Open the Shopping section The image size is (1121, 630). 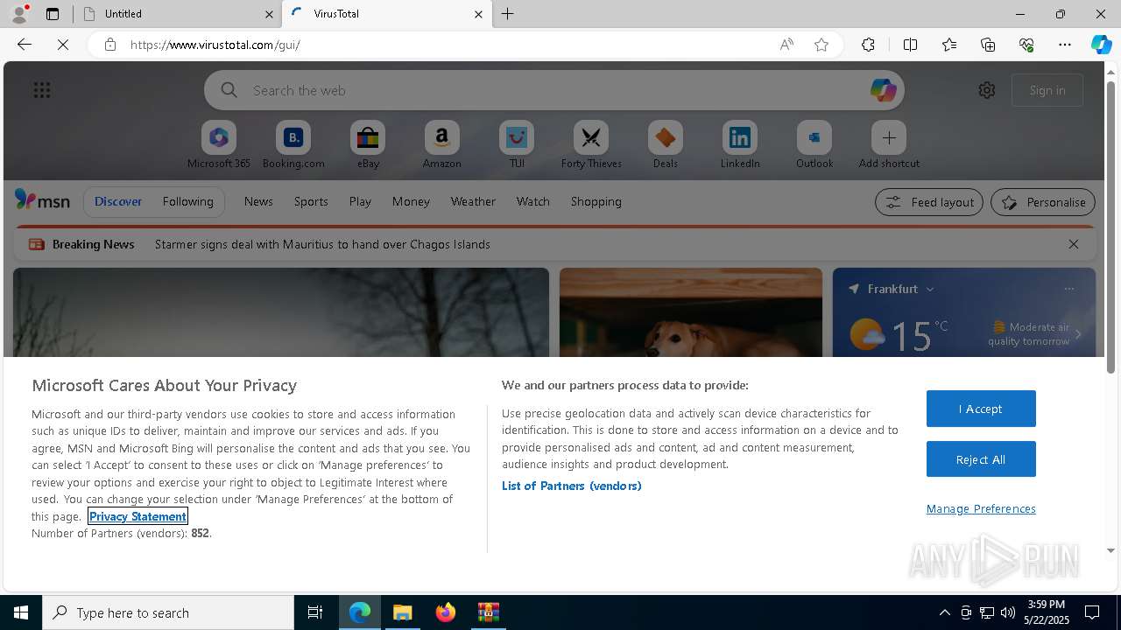(596, 201)
